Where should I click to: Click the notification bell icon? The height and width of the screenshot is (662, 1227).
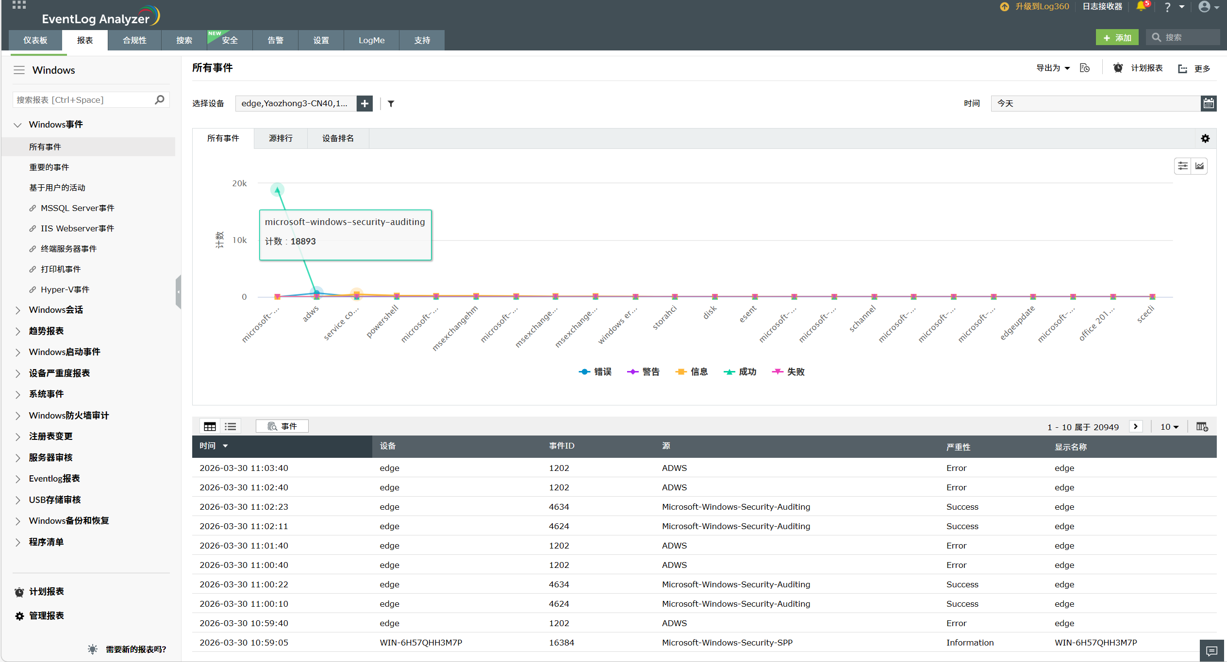click(1141, 7)
